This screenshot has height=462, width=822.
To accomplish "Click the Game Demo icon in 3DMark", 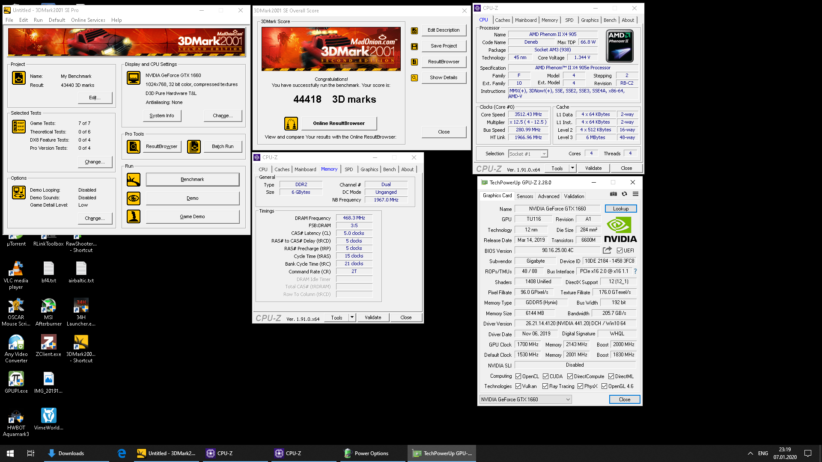I will pos(134,216).
